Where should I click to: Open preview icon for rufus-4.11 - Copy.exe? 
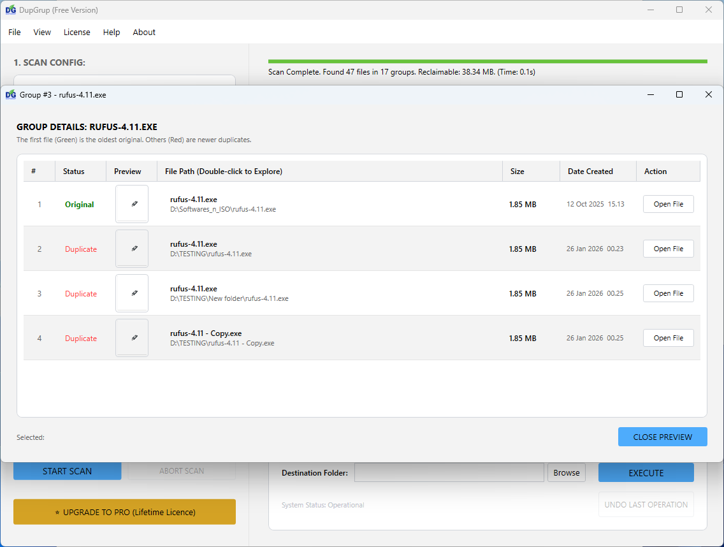[131, 337]
